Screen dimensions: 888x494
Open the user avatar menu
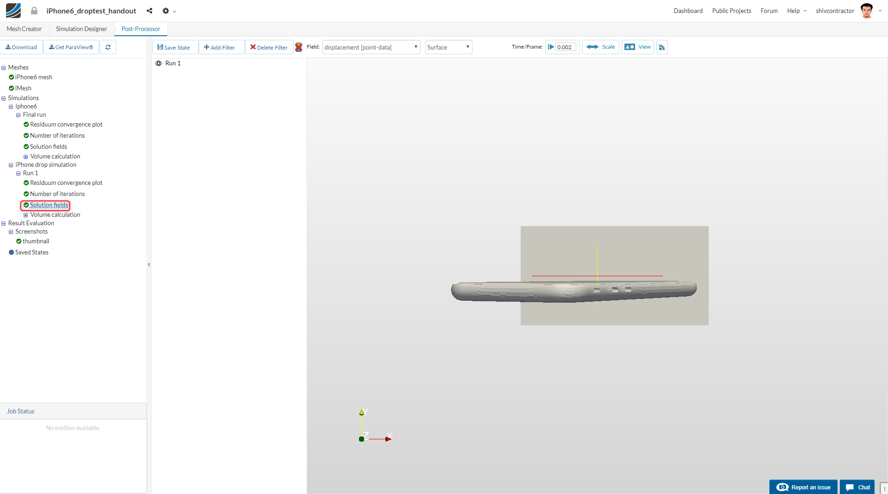[867, 11]
